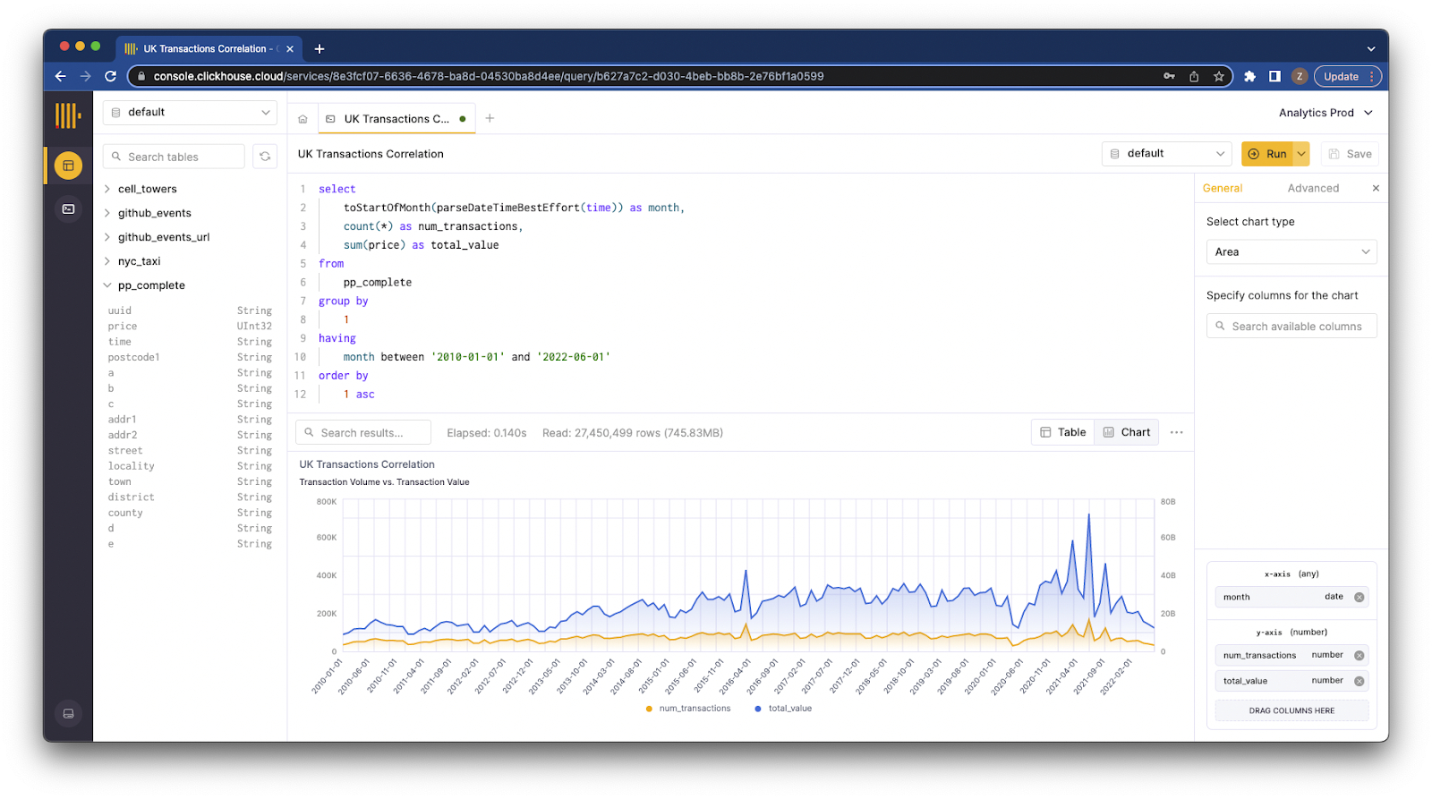Viewport: 1432px width, 799px height.
Task: Select the tables view sidebar icon
Action: click(x=68, y=166)
